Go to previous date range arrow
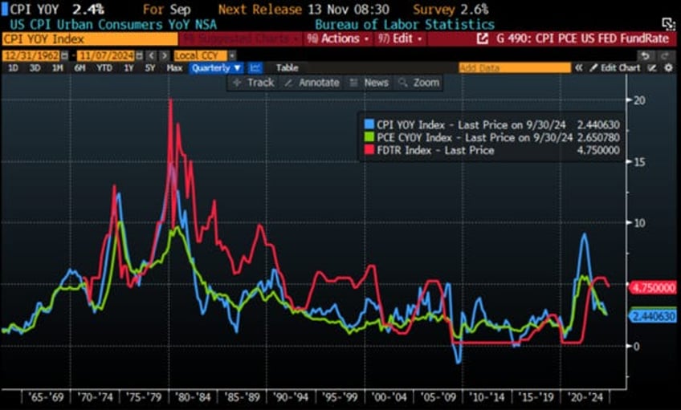This screenshot has height=410, width=681. coord(151,55)
